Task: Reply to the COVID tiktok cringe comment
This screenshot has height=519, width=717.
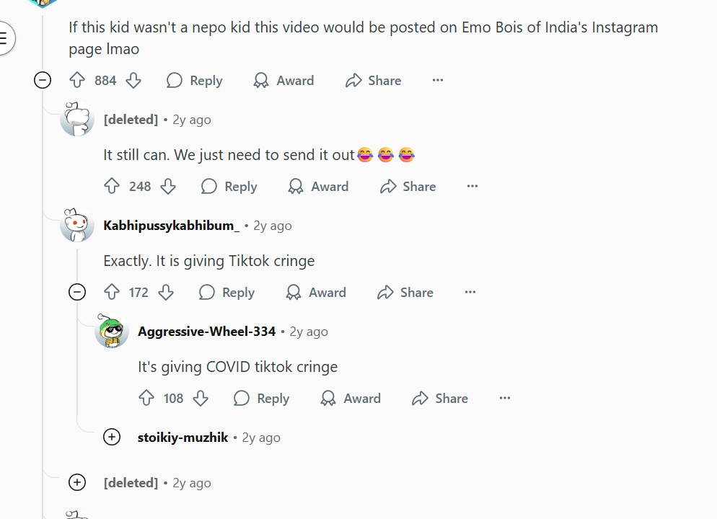Action: coord(262,399)
